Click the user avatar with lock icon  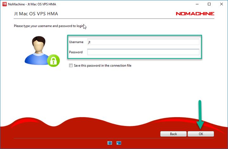[x=42, y=51]
